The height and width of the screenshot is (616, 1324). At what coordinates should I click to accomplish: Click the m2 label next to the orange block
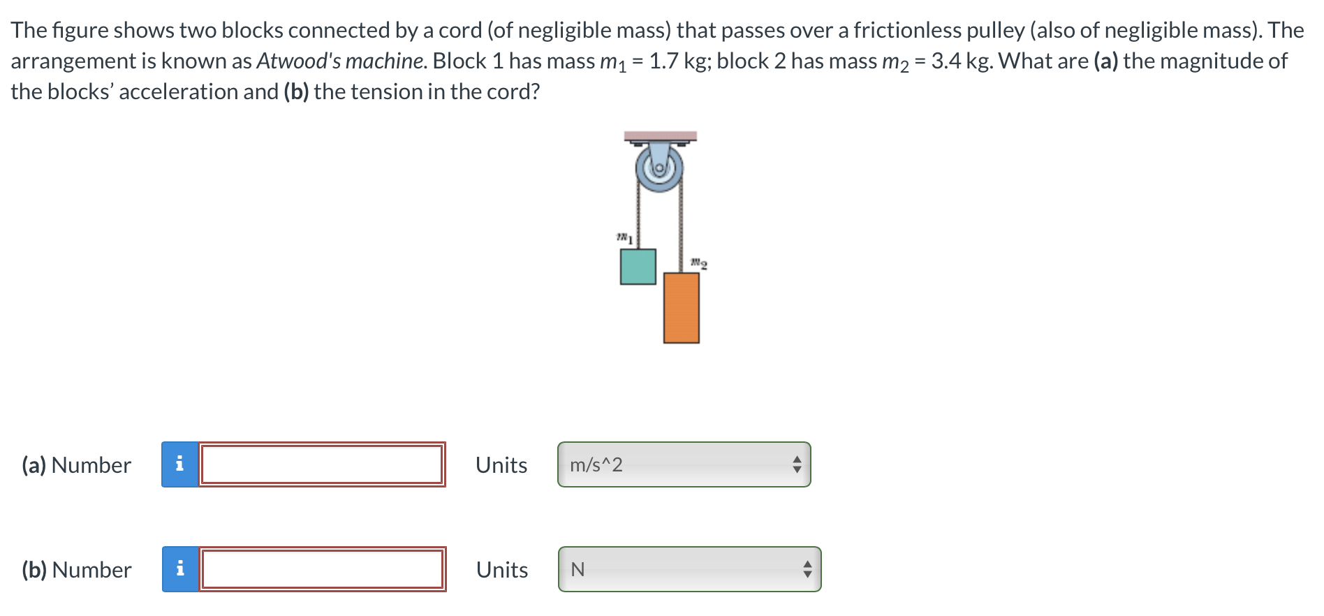tap(698, 262)
